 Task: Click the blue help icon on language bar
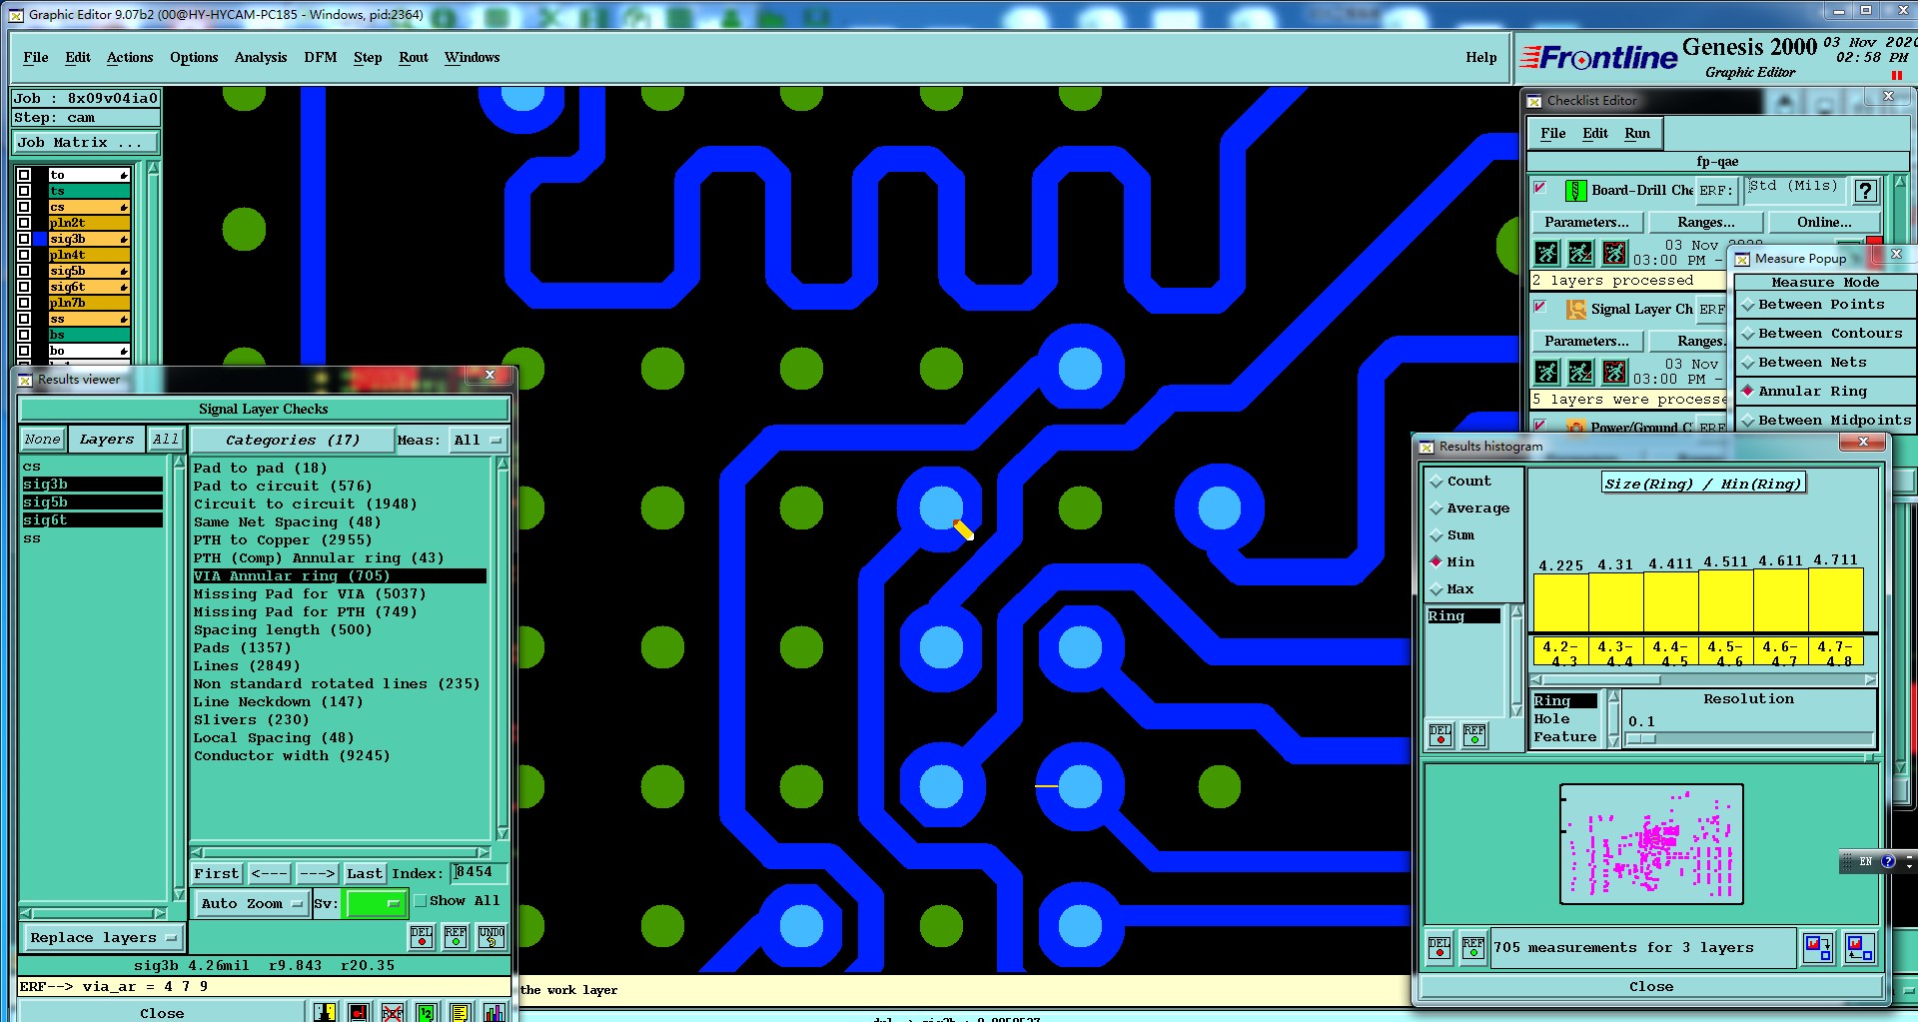coord(1888,861)
